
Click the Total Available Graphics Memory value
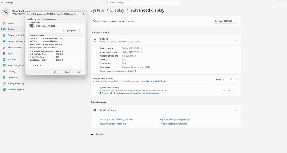coord(59,51)
